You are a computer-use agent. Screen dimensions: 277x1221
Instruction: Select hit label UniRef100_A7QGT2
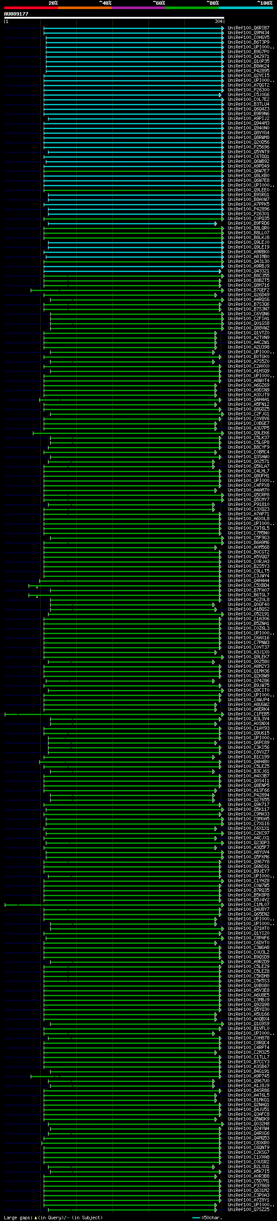point(248,85)
